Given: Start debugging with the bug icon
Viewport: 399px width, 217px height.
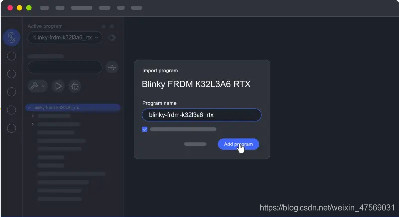Looking at the screenshot, I should point(75,86).
